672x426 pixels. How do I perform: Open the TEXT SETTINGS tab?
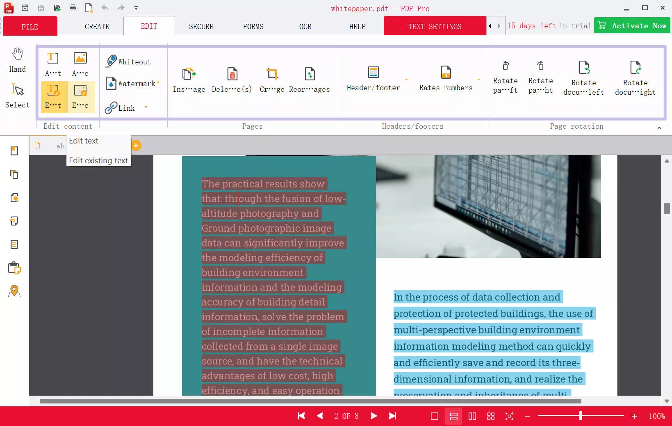(435, 26)
